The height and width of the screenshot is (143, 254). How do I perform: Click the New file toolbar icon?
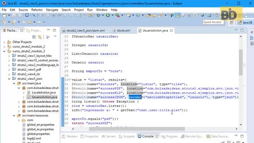click(4, 15)
